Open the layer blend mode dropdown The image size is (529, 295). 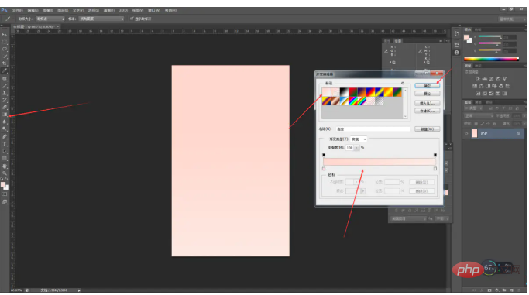pyautogui.click(x=479, y=115)
